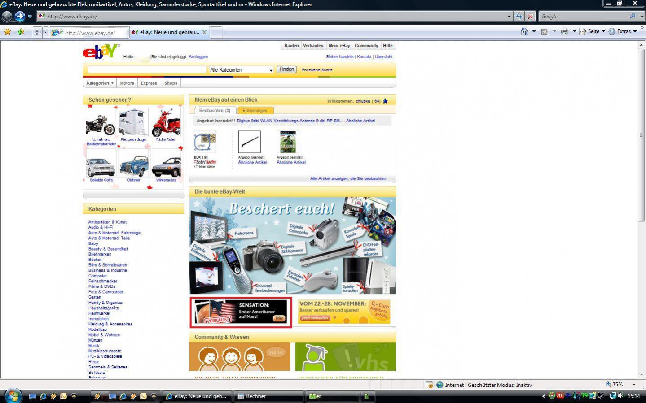The image size is (646, 403).
Task: Click the Jetzt verkaufen button
Action: tap(315, 318)
